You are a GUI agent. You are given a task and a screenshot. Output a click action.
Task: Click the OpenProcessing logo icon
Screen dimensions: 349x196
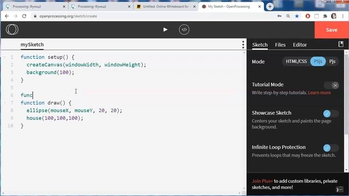click(12, 29)
